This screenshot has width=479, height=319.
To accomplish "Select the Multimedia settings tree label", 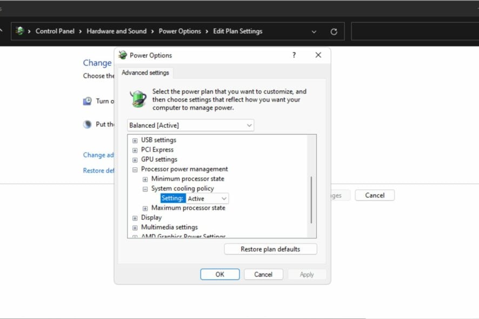I will tap(169, 227).
